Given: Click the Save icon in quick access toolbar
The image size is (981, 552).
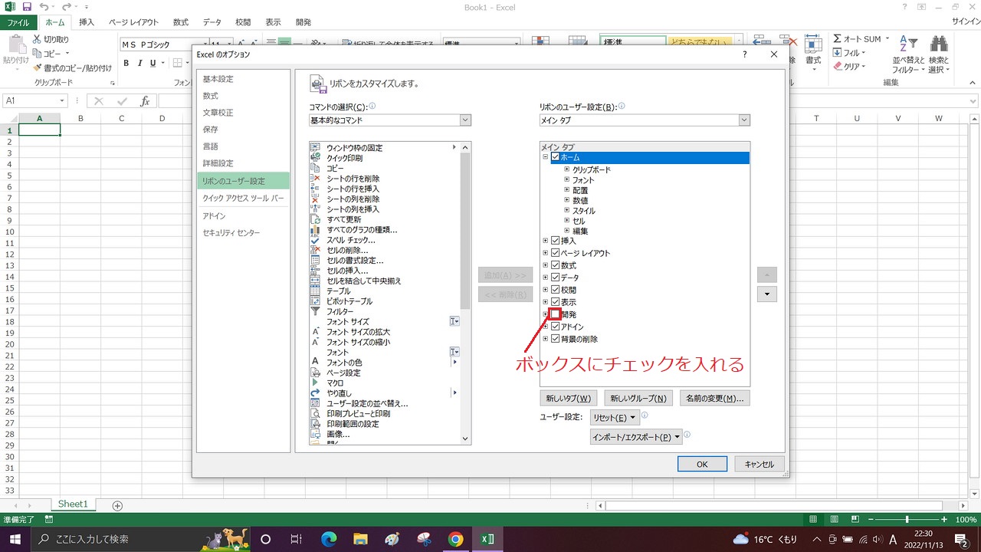Looking at the screenshot, I should [27, 7].
